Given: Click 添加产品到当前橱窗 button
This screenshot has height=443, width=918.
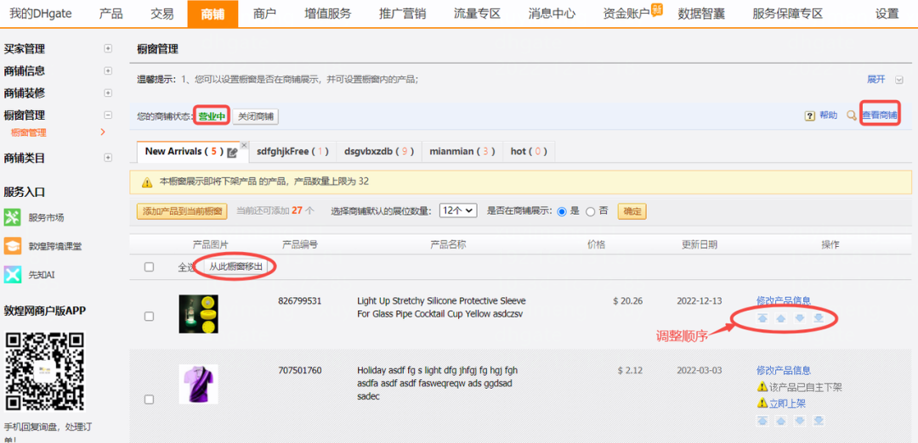Looking at the screenshot, I should coord(182,211).
